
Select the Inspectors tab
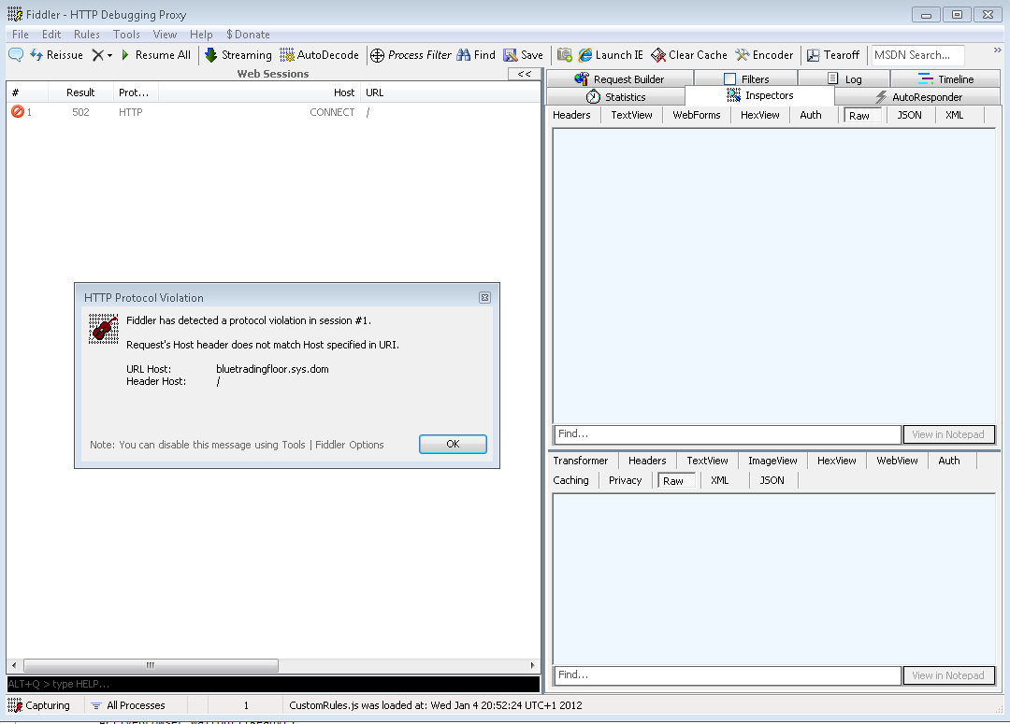pos(760,95)
